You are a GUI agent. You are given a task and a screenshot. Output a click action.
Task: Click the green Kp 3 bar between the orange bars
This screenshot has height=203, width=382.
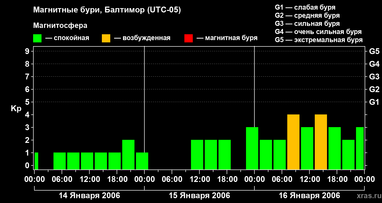(307, 148)
